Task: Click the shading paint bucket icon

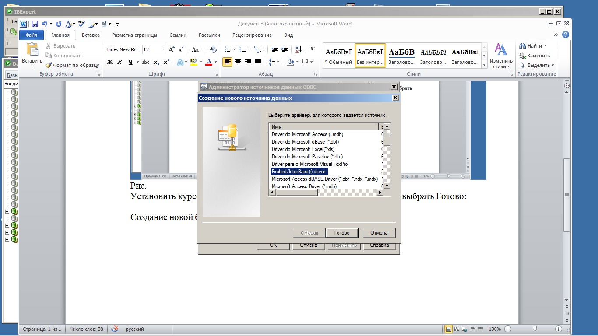Action: pyautogui.click(x=290, y=62)
